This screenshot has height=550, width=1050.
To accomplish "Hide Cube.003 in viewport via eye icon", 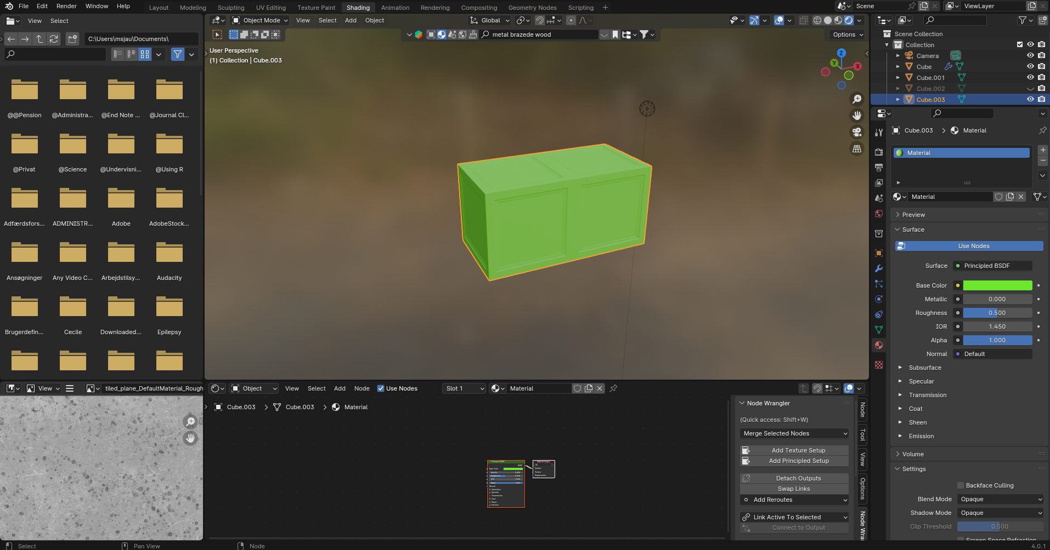I will point(1030,99).
